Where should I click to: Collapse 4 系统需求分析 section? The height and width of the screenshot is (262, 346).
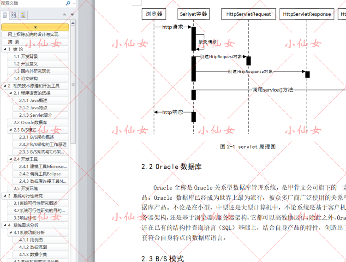(5, 225)
